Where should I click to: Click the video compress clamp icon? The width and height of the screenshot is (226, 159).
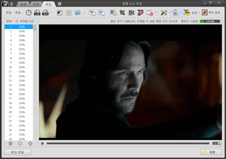point(141,13)
